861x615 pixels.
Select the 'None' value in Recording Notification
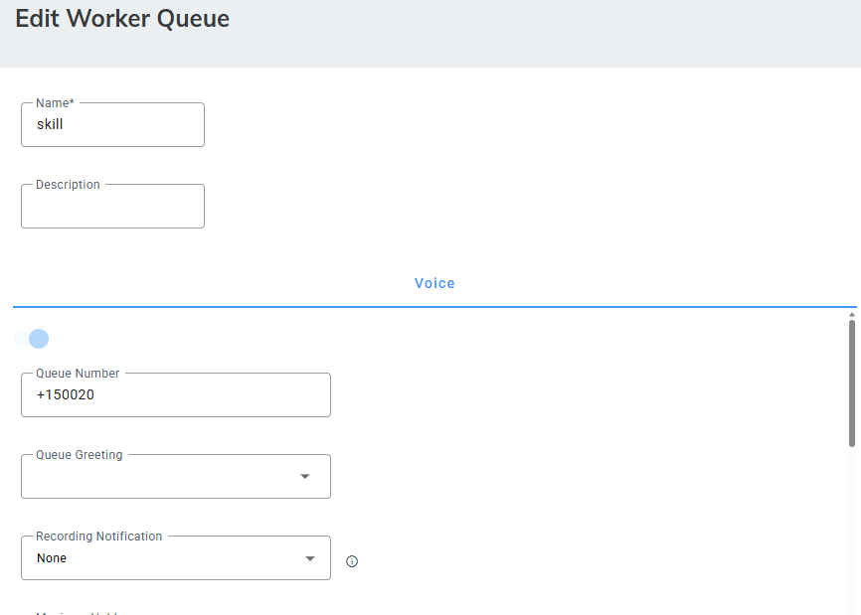[52, 558]
